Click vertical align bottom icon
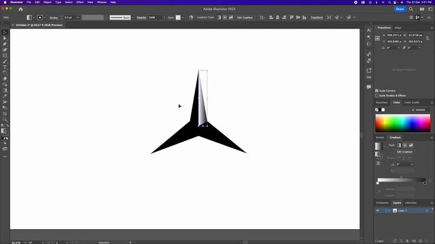The width and height of the screenshot is (435, 244). [304, 18]
